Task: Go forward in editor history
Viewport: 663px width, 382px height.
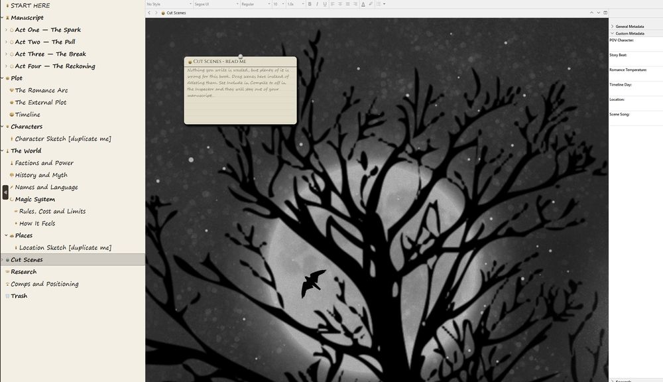Action: tap(156, 13)
